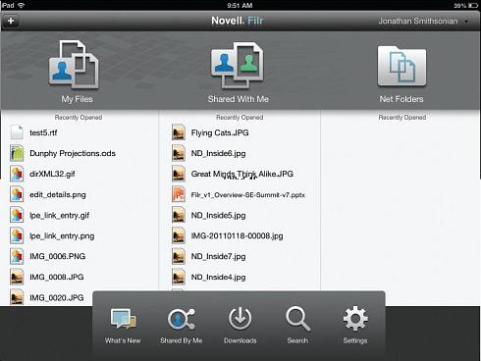Screen dimensions: 481x361
Task: Tap the spreadsheet icon beside Dunphy Projections.ods
Action: [x=17, y=153]
